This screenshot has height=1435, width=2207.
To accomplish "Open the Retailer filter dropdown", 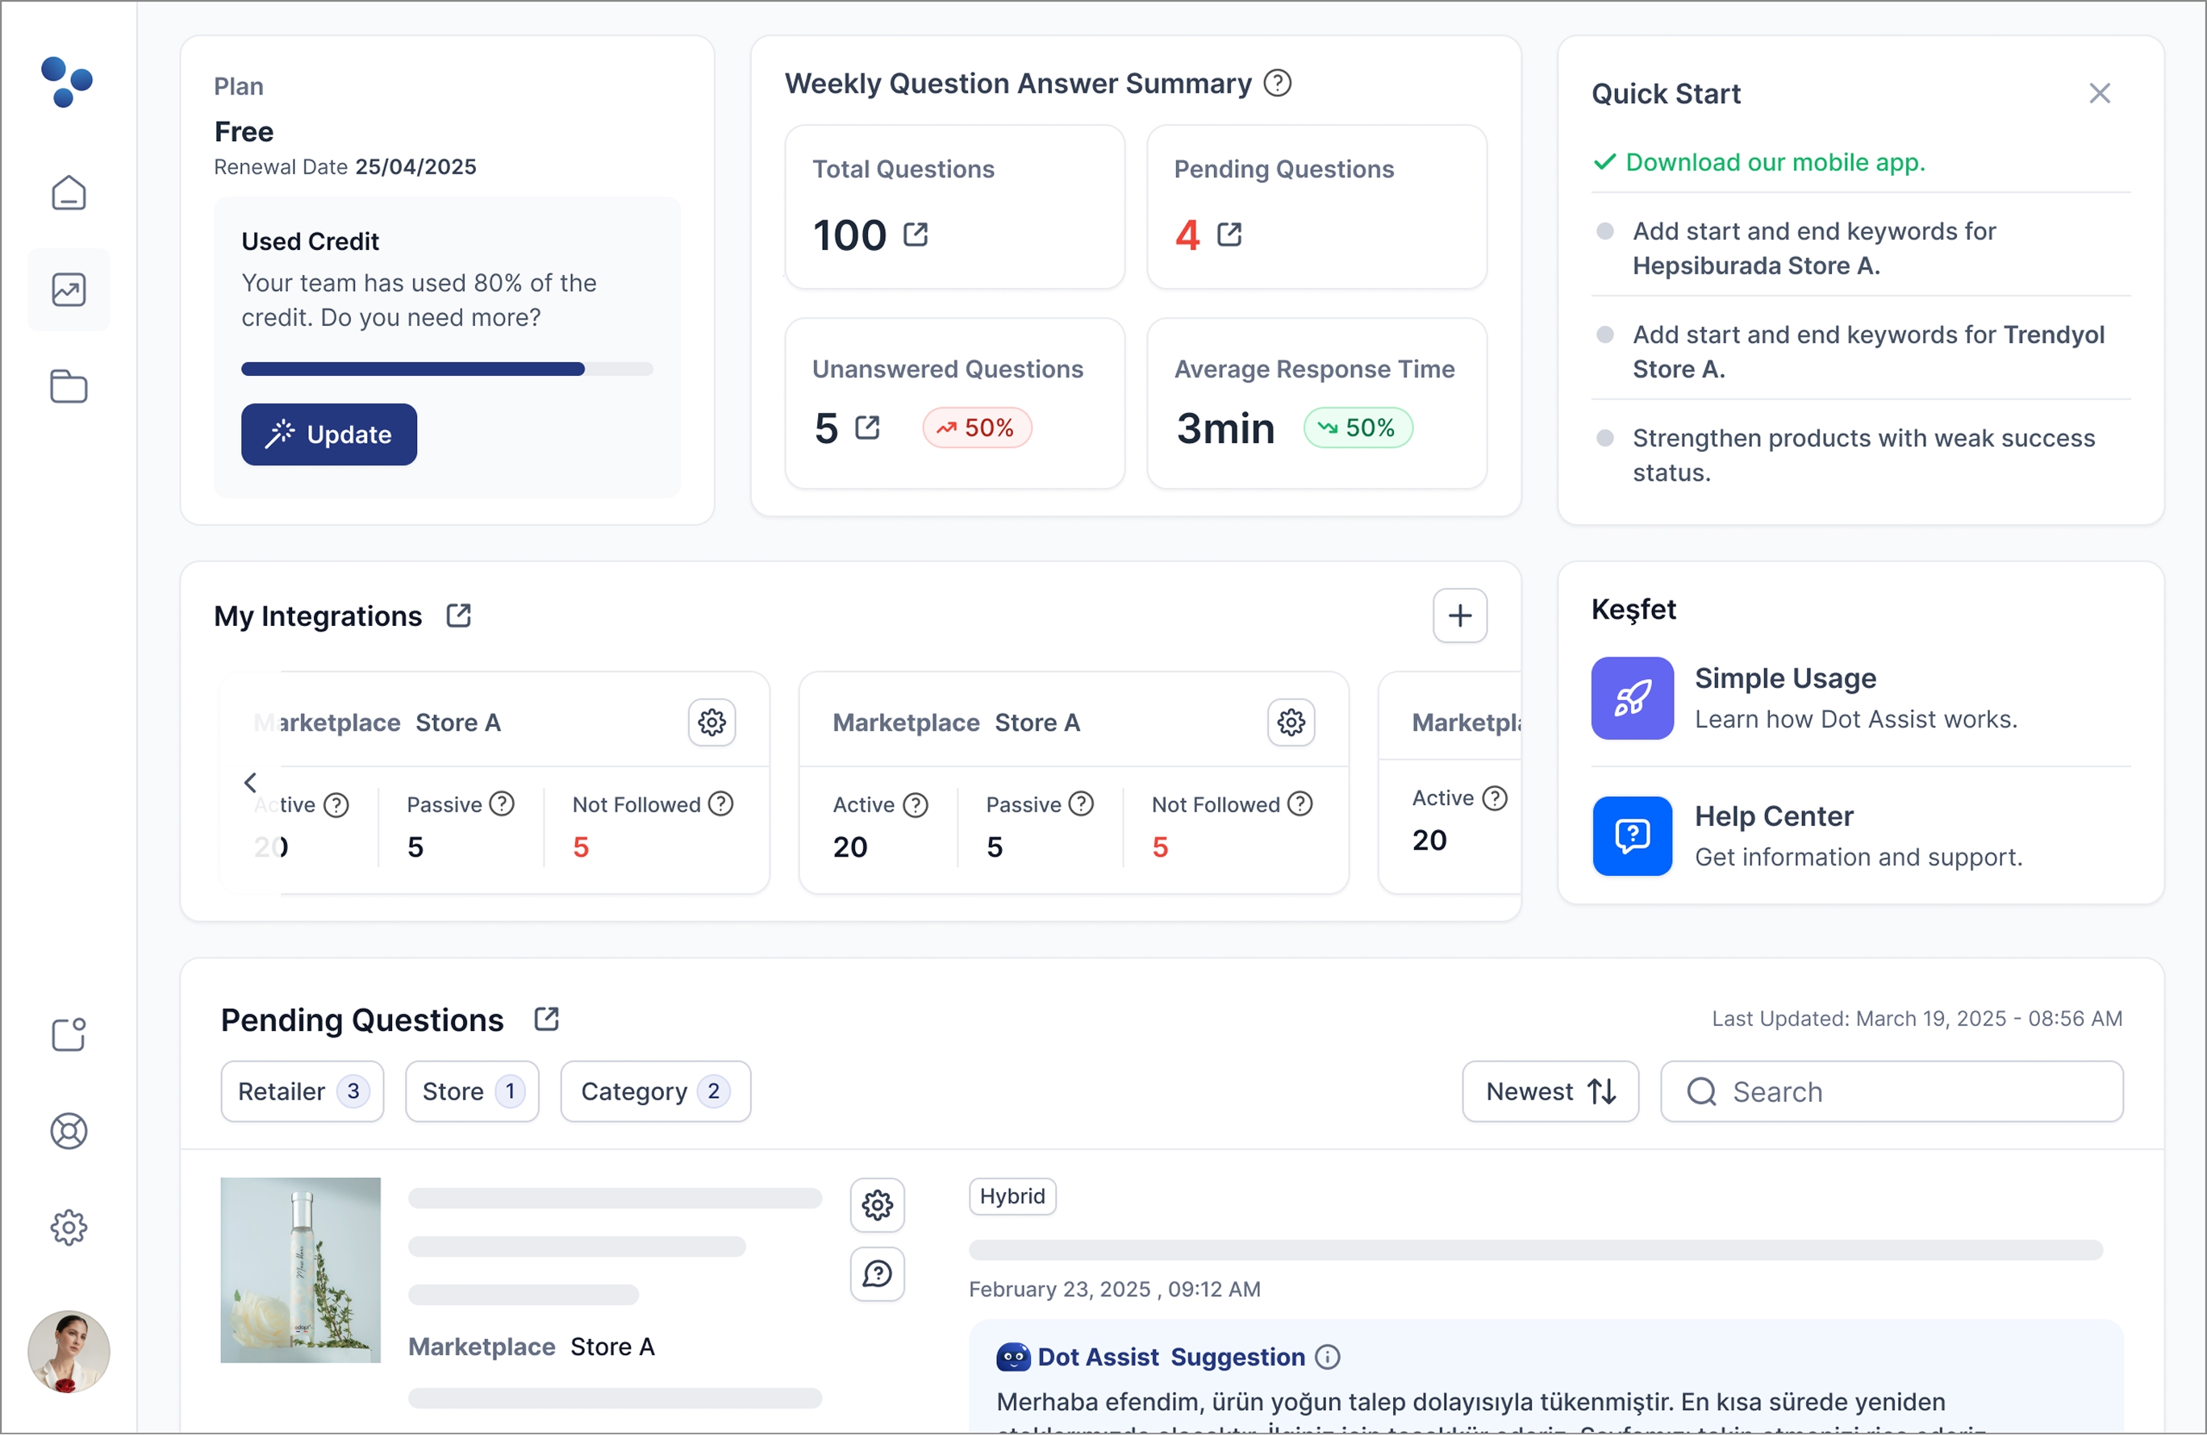I will (x=302, y=1091).
